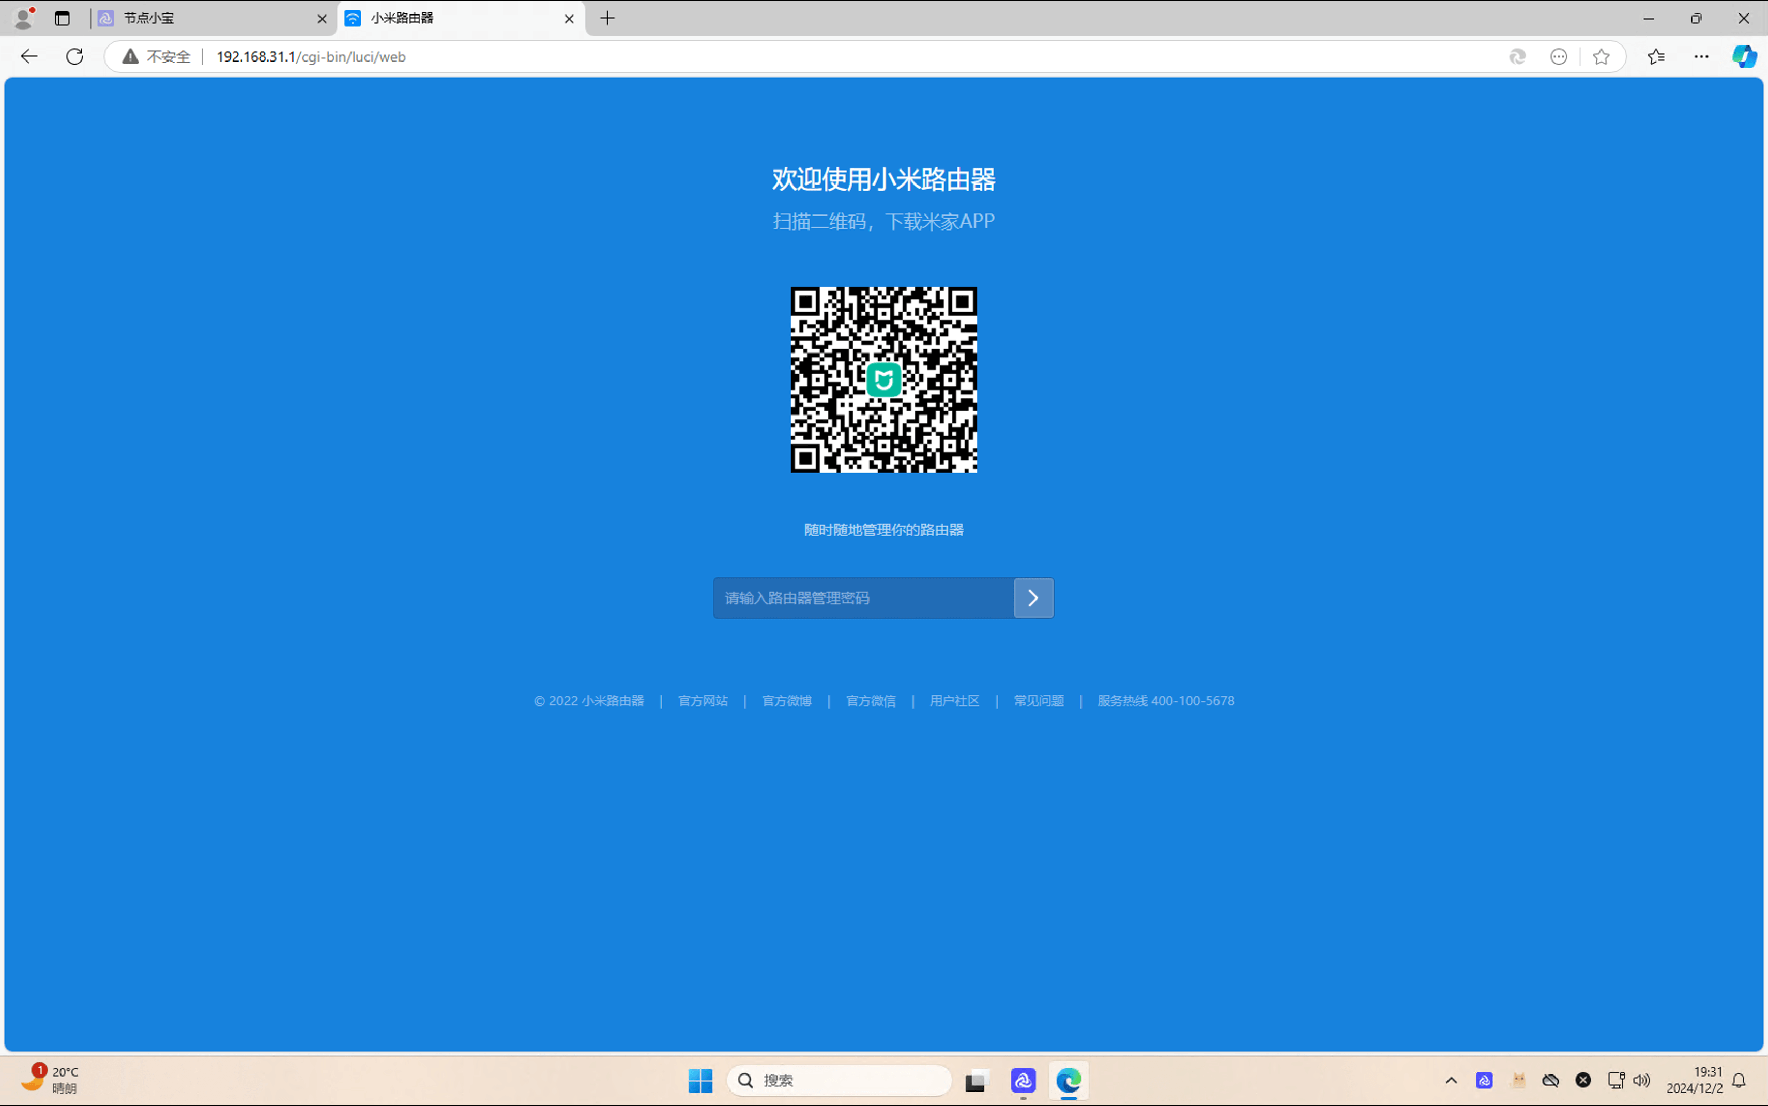The image size is (1768, 1106).
Task: Open the tab actions menu icon
Action: point(62,18)
